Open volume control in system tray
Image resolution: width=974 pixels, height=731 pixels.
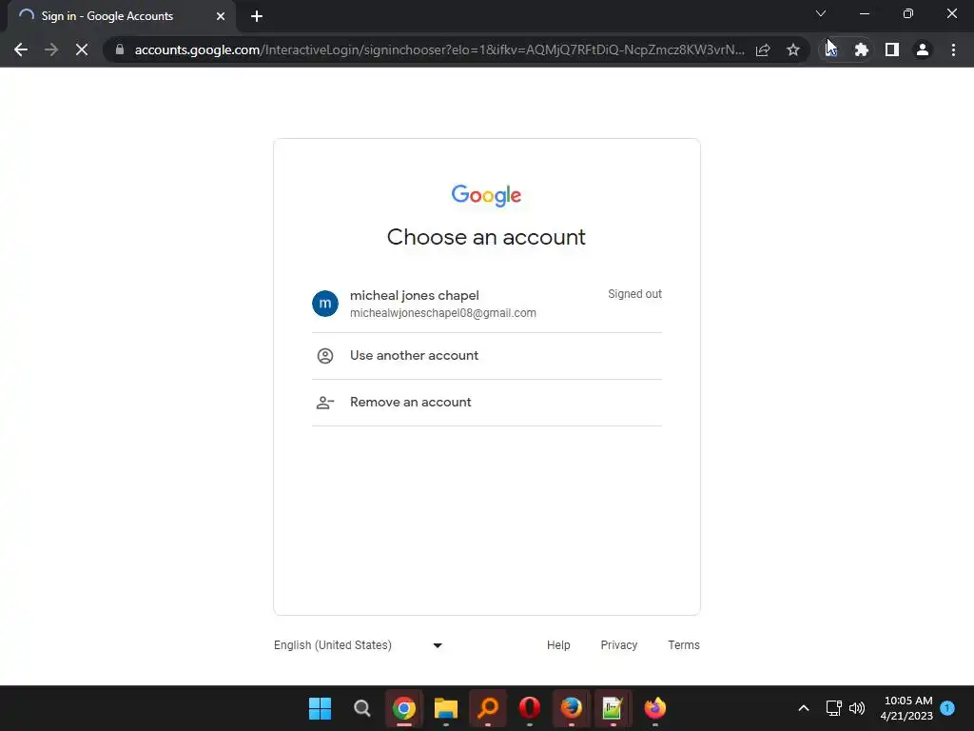tap(857, 708)
